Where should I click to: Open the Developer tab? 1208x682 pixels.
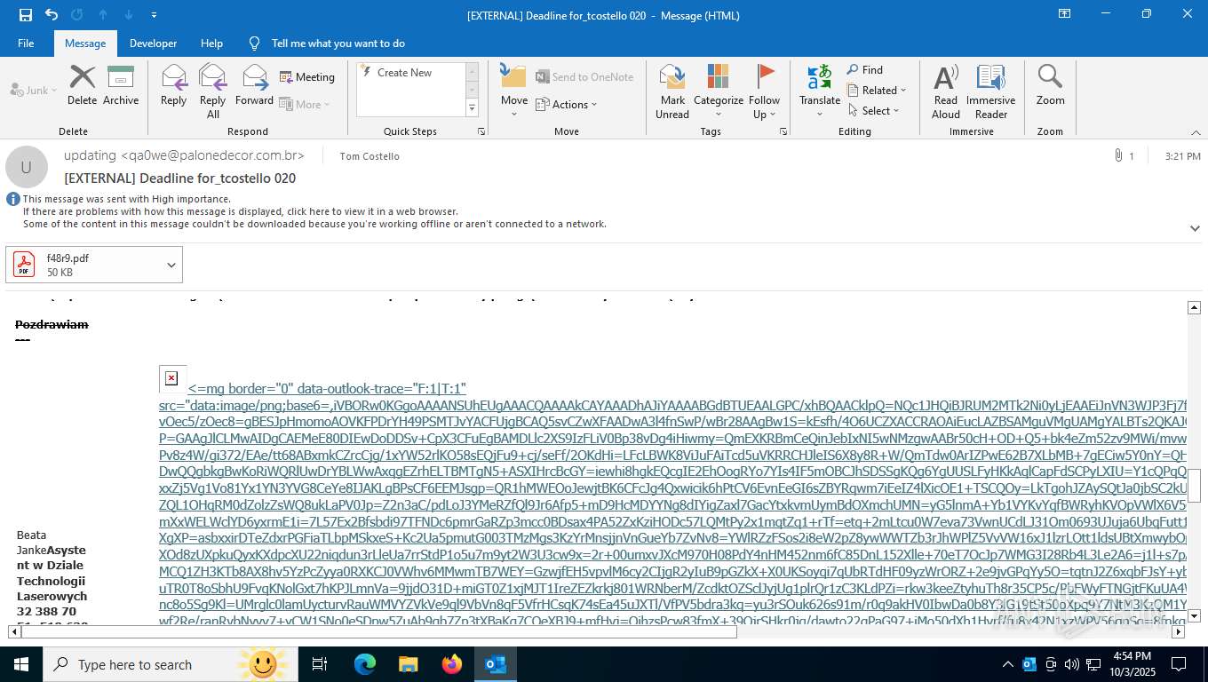click(153, 44)
